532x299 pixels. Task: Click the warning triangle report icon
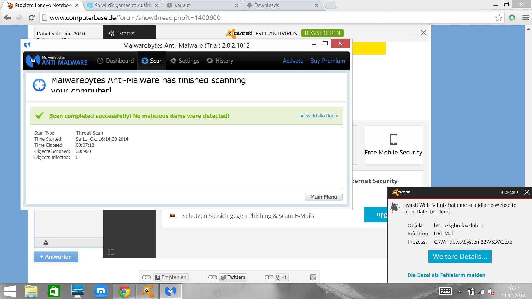click(x=46, y=243)
